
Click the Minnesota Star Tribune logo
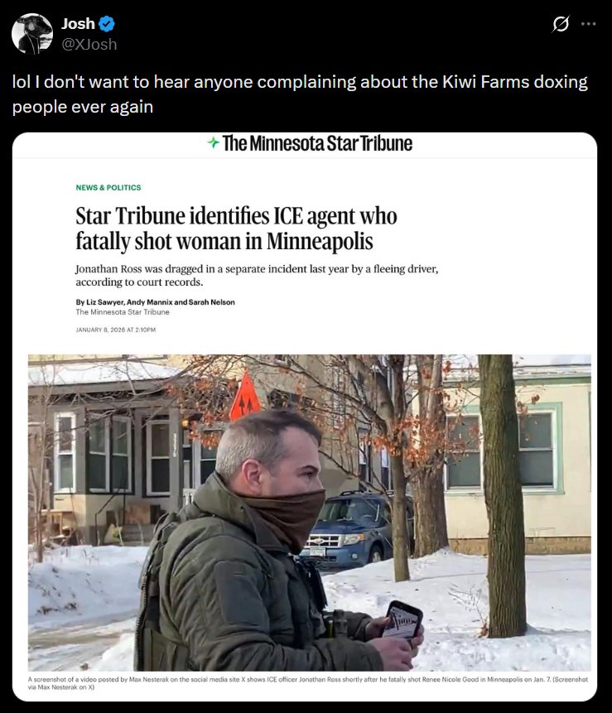pyautogui.click(x=310, y=143)
